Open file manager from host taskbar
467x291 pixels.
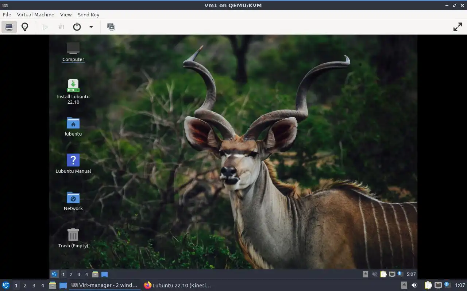point(53,285)
